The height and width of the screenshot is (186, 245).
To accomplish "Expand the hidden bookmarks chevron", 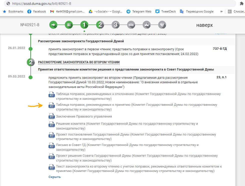I will 221,11.
